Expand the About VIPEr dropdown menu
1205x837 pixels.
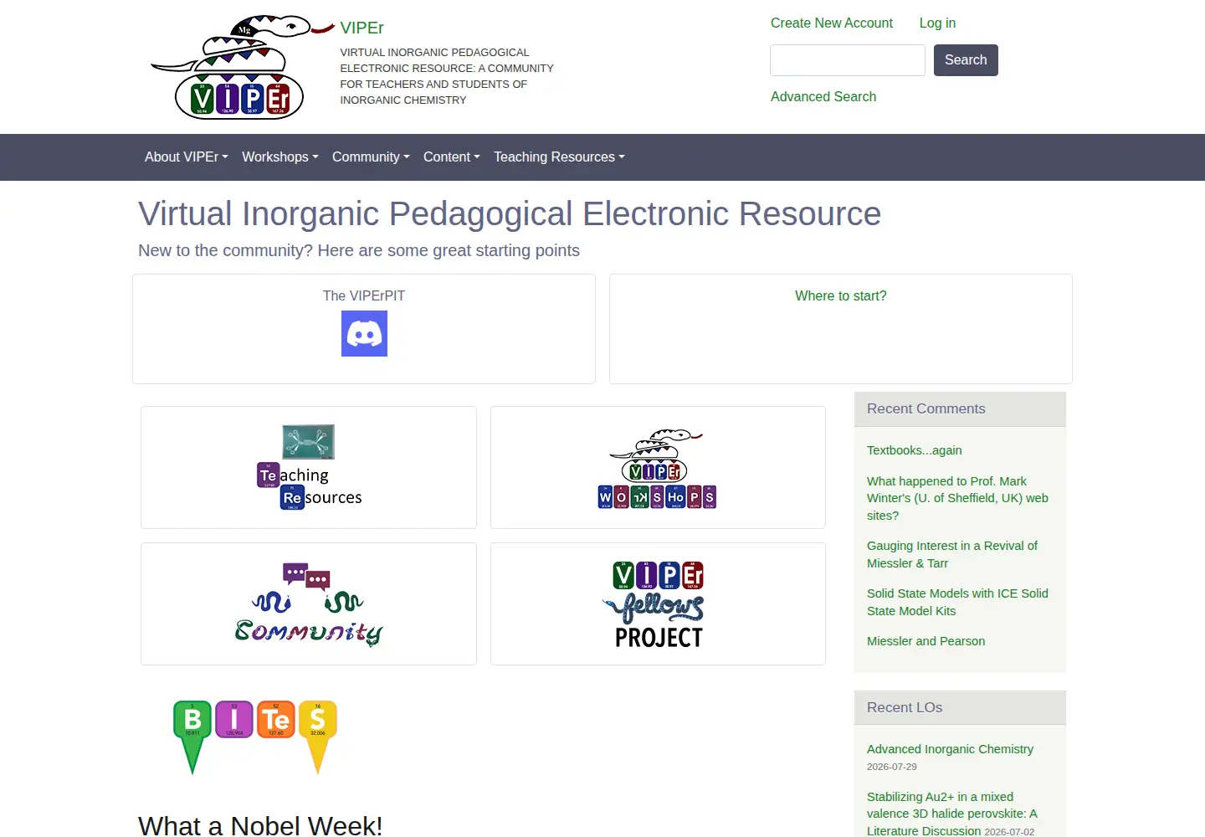click(x=186, y=157)
